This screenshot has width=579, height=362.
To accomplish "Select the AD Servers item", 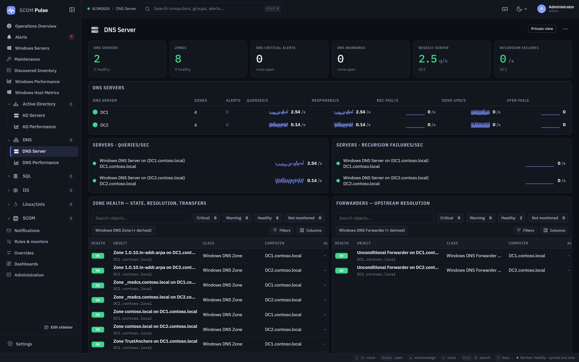I will point(33,115).
